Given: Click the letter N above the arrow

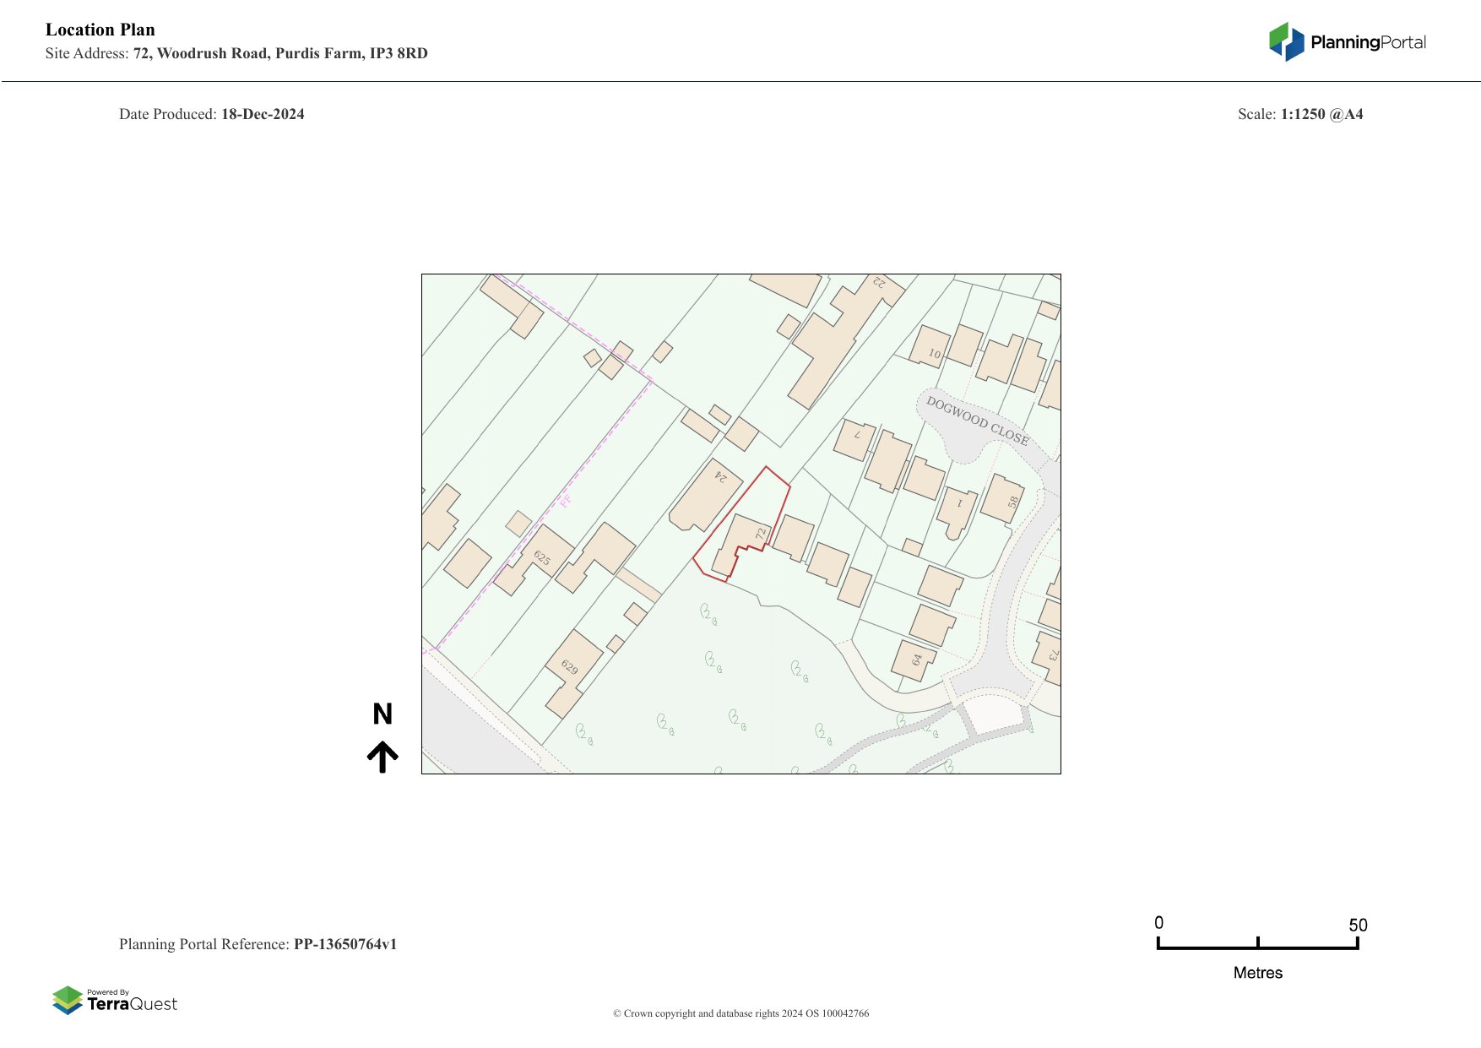Looking at the screenshot, I should click(x=382, y=714).
